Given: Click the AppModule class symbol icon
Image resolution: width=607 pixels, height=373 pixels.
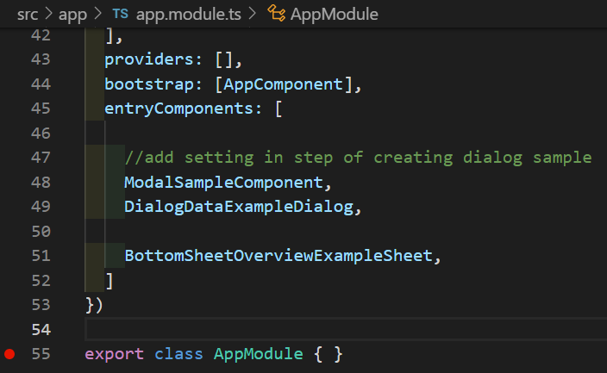Looking at the screenshot, I should point(277,13).
